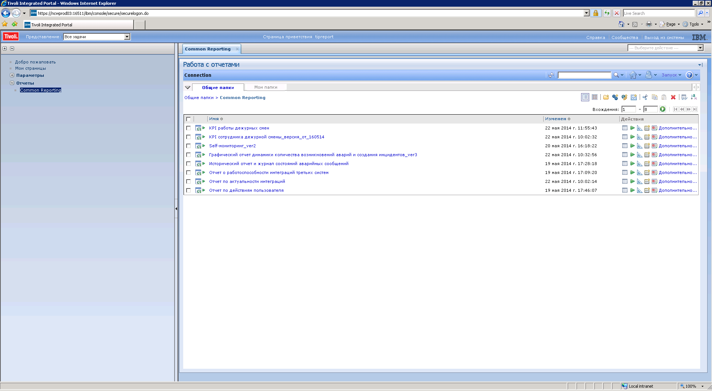The height and width of the screenshot is (391, 712).
Task: Tick the select-all checkbox in table header
Action: tap(188, 119)
